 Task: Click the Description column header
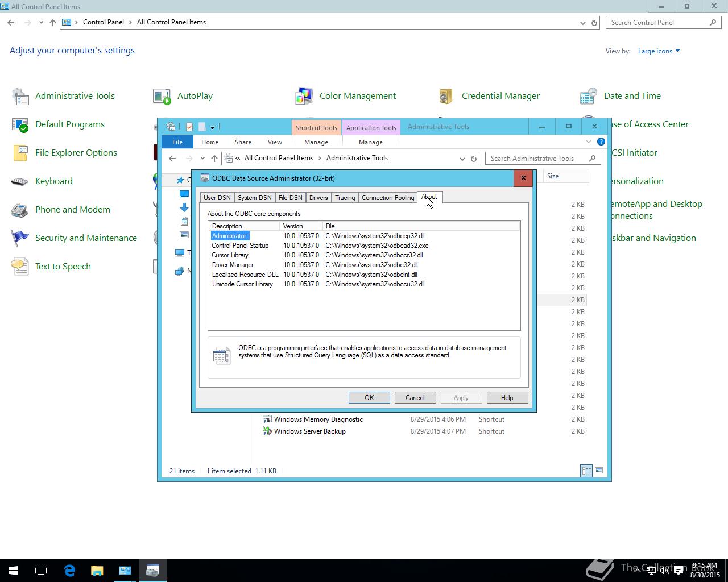click(x=245, y=226)
